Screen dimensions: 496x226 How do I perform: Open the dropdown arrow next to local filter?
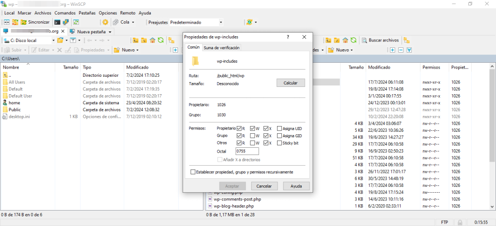[79, 41]
